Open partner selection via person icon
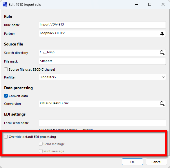 162,34
